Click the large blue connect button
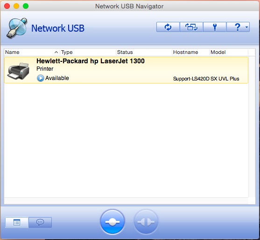 click(x=112, y=222)
